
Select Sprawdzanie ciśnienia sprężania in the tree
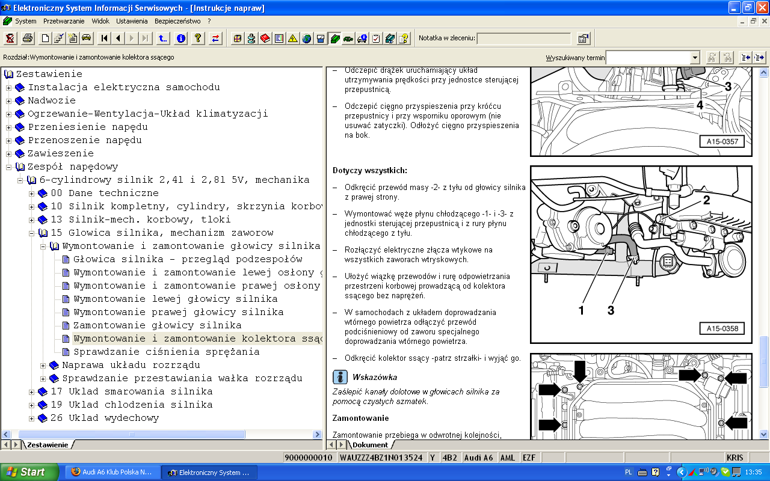click(x=167, y=352)
